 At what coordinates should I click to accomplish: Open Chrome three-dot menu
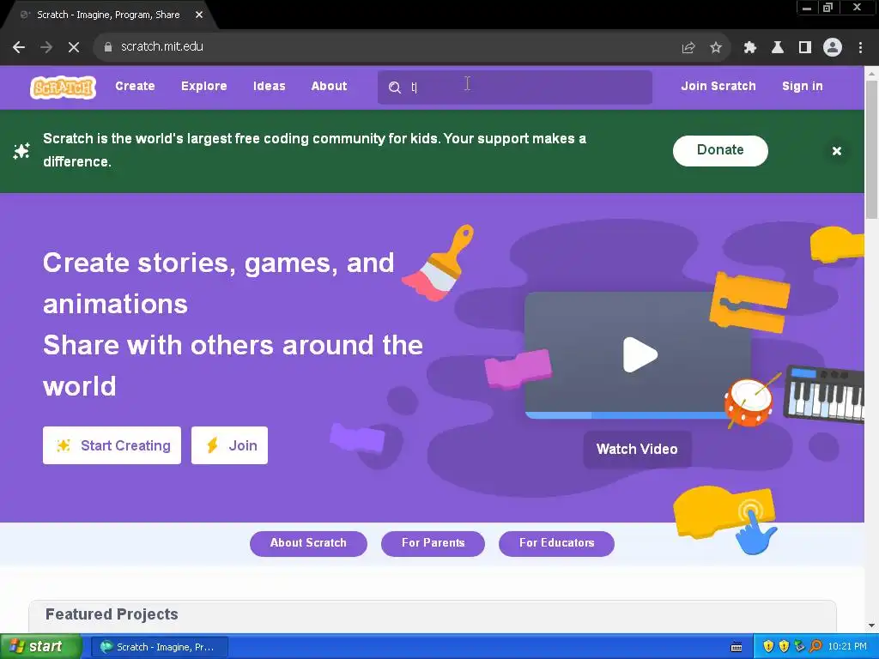coord(860,48)
